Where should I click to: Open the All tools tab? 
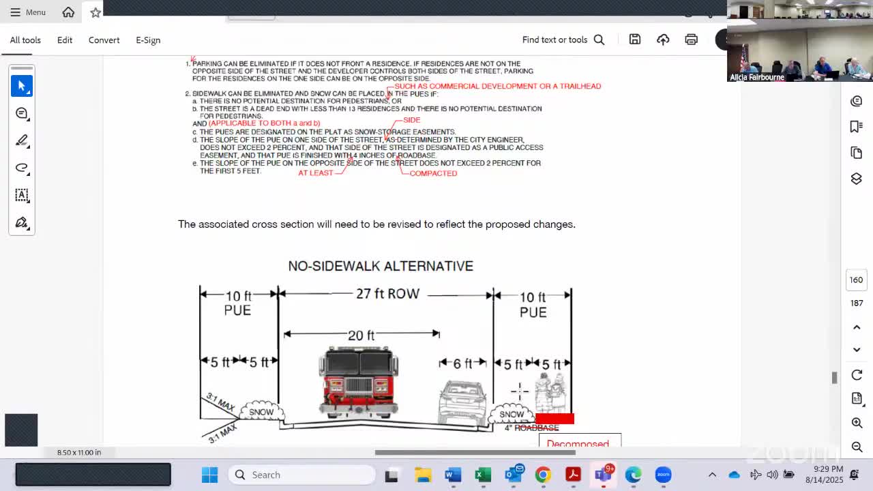click(x=25, y=40)
